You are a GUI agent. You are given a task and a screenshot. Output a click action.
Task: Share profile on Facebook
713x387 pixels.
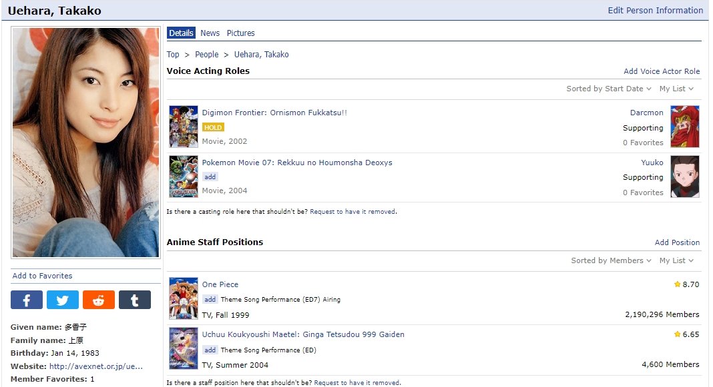27,300
